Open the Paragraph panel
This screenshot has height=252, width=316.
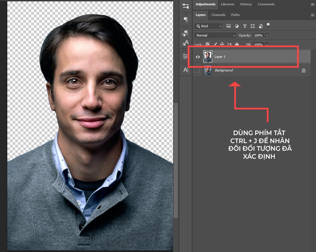coord(185,19)
